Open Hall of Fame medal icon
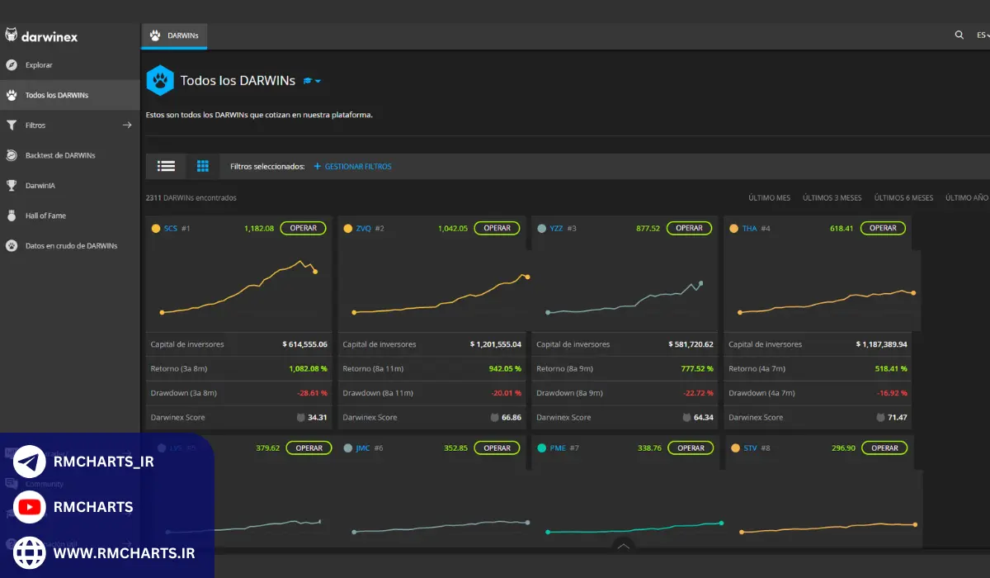 pos(12,216)
